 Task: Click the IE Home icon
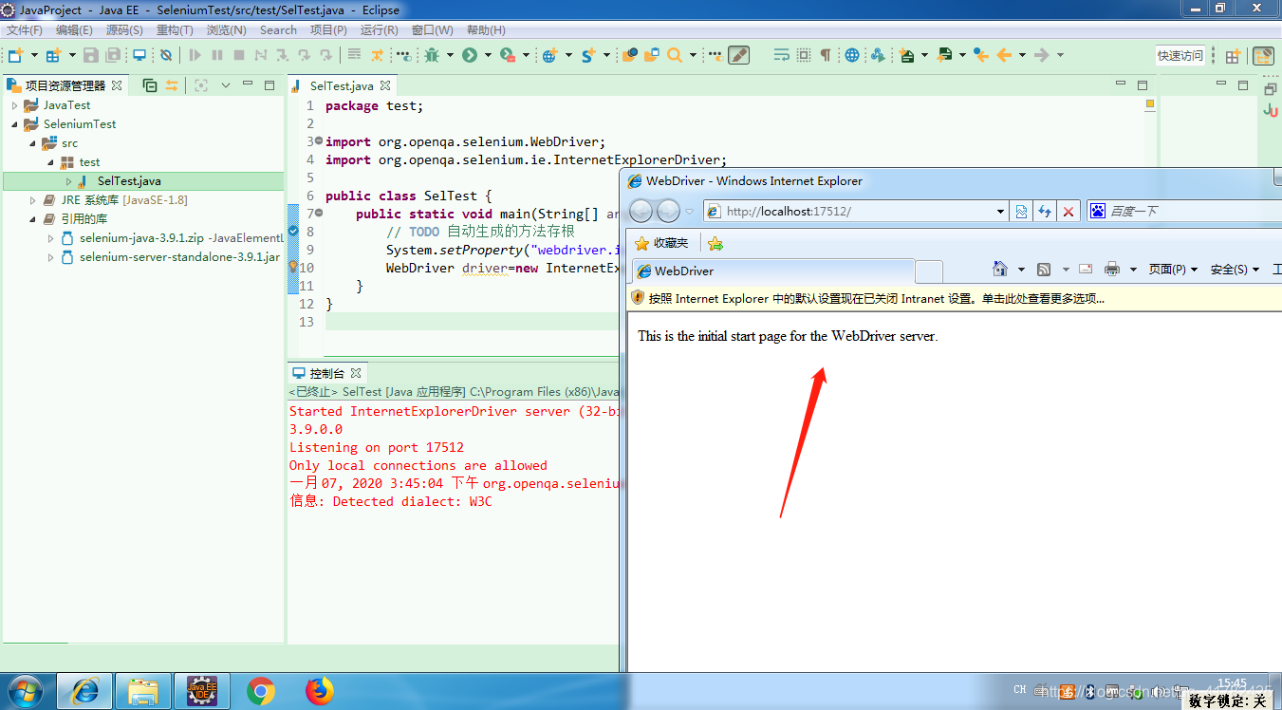tap(1000, 269)
